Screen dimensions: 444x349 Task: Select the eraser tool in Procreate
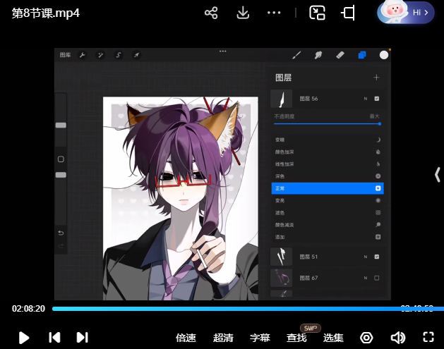click(340, 55)
